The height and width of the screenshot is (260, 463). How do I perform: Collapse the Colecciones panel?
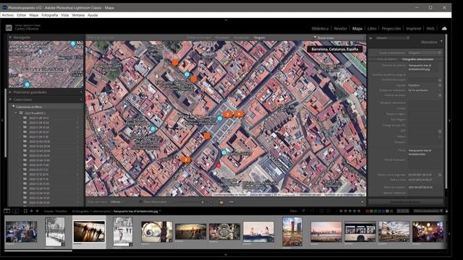10,100
